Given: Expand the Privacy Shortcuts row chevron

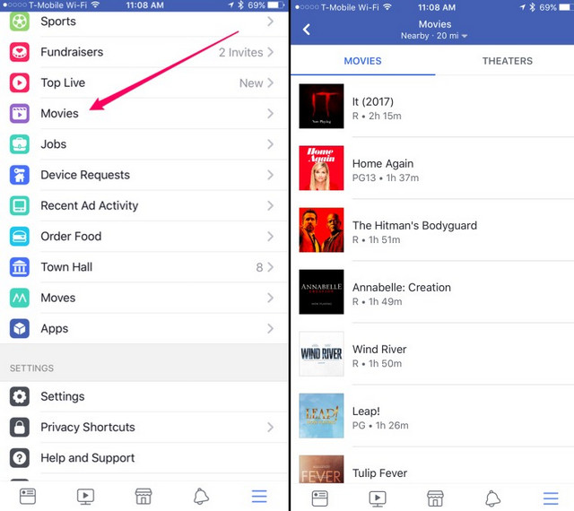Looking at the screenshot, I should [x=270, y=427].
